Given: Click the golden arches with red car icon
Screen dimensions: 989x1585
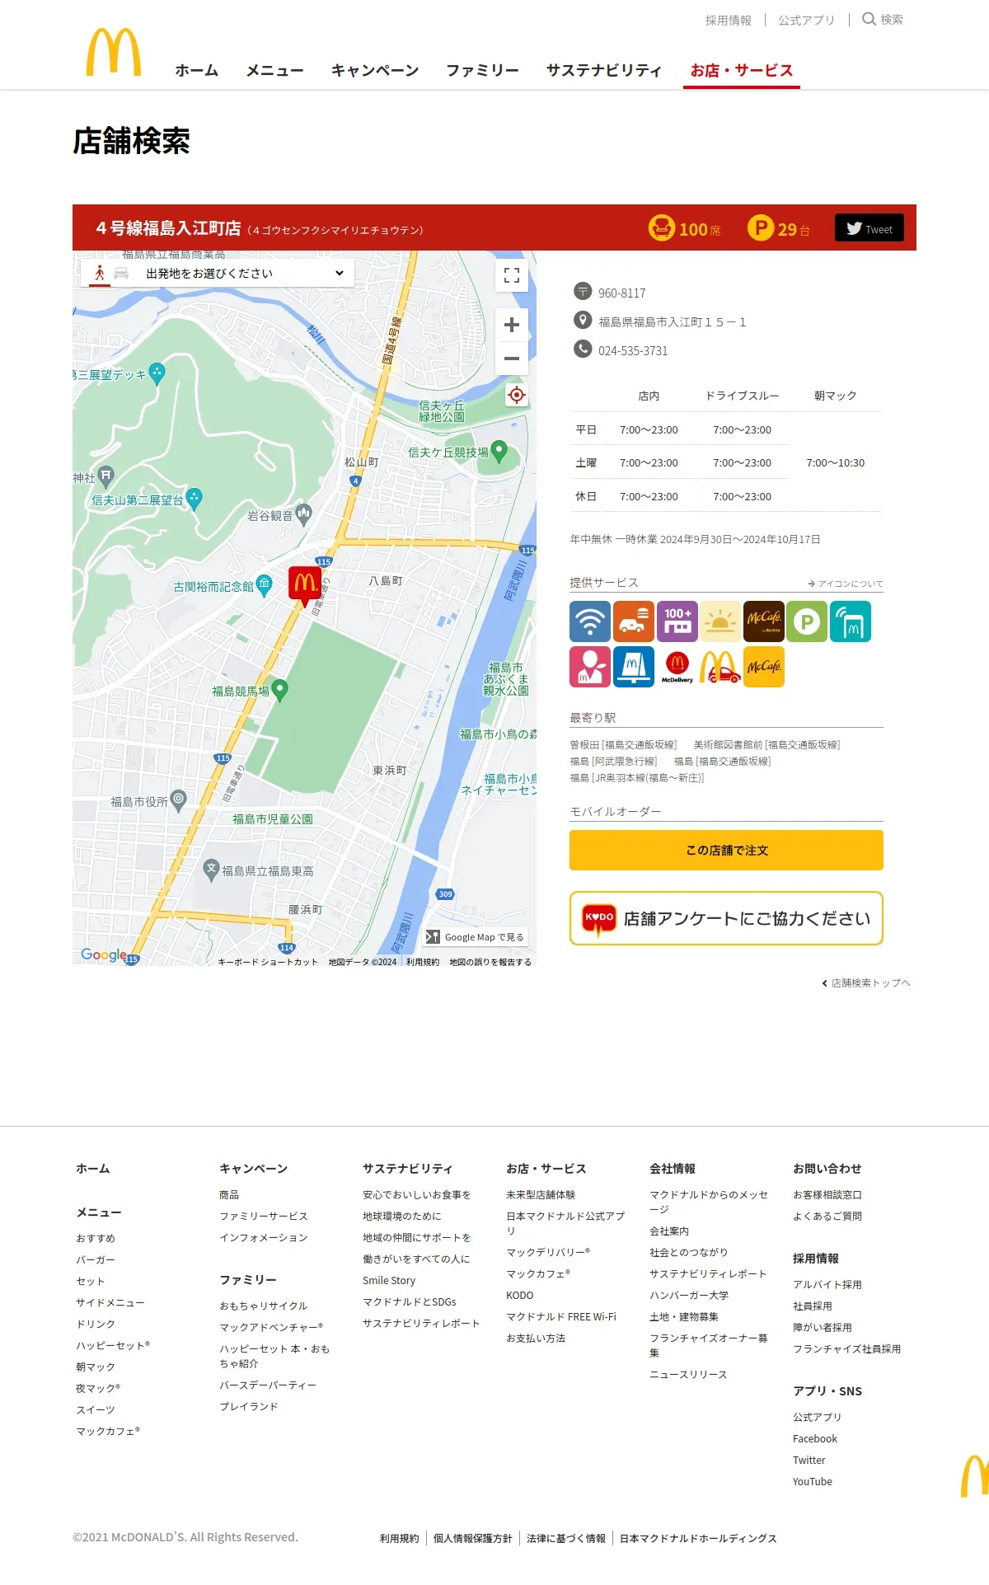Looking at the screenshot, I should coord(720,667).
